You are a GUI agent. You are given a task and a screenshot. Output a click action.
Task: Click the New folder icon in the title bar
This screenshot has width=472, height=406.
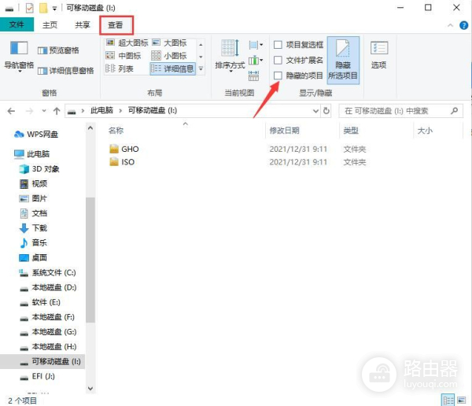[43, 8]
